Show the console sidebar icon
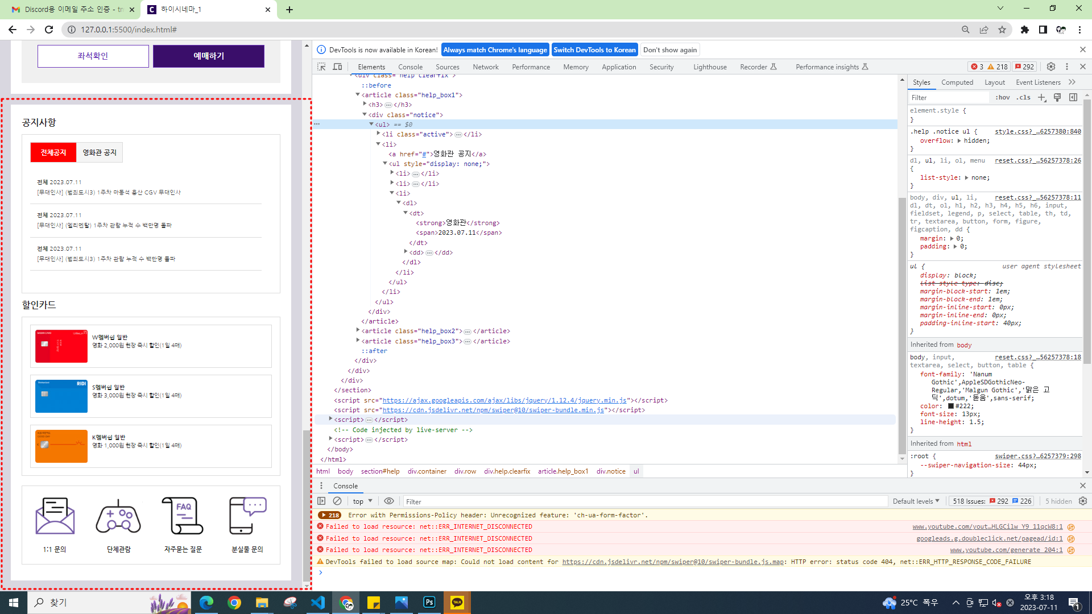1092x614 pixels. (x=321, y=501)
